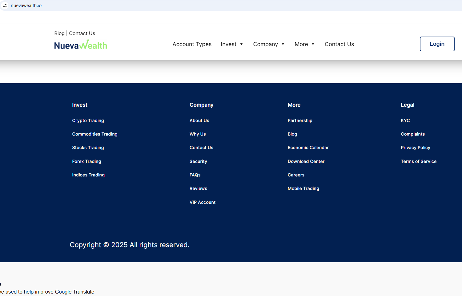
Task: Open Contact Us in main navigation bar
Action: 339,44
